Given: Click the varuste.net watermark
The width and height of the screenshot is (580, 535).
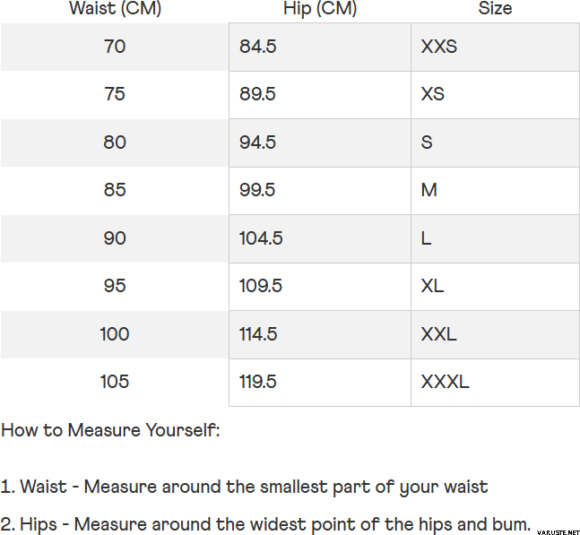Looking at the screenshot, I should [557, 527].
